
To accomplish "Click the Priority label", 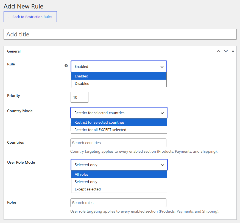I will [x=13, y=96].
